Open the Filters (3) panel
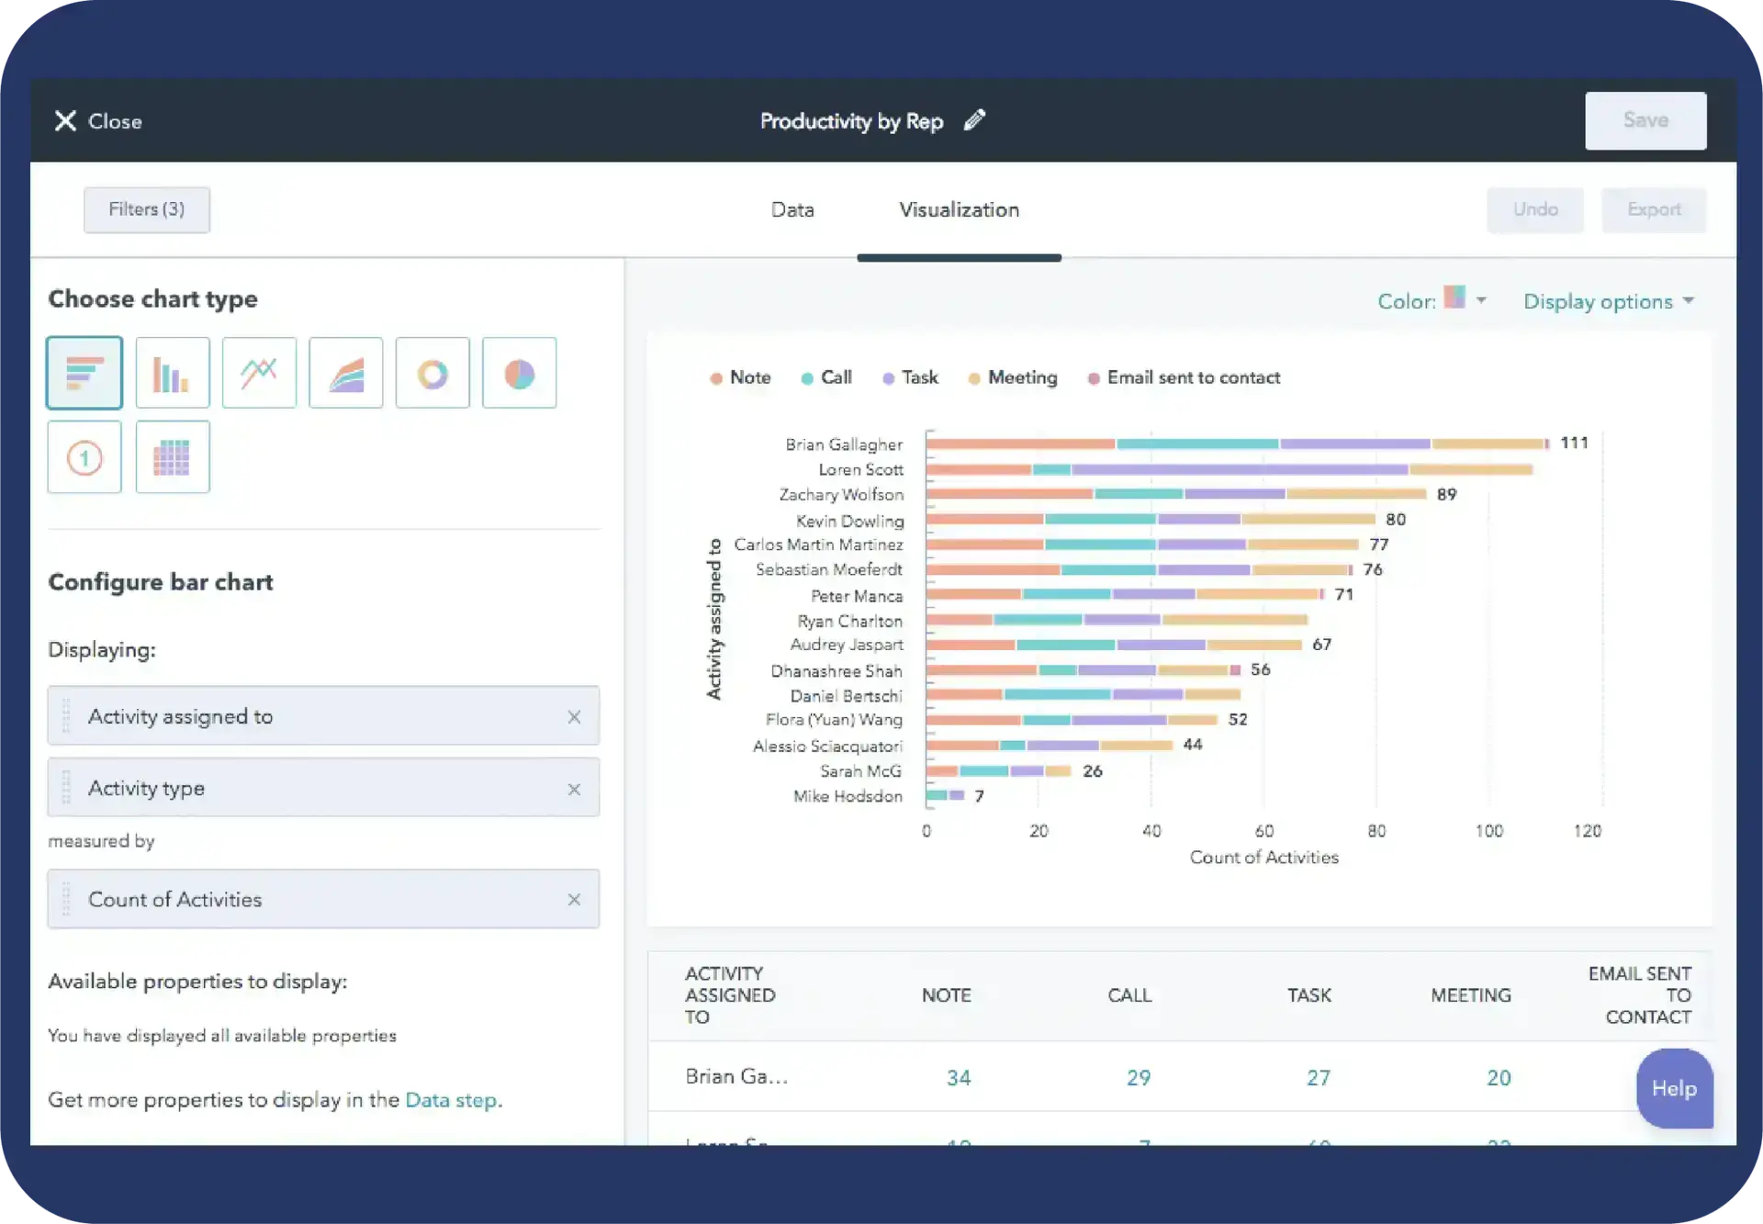This screenshot has height=1224, width=1763. pos(146,209)
